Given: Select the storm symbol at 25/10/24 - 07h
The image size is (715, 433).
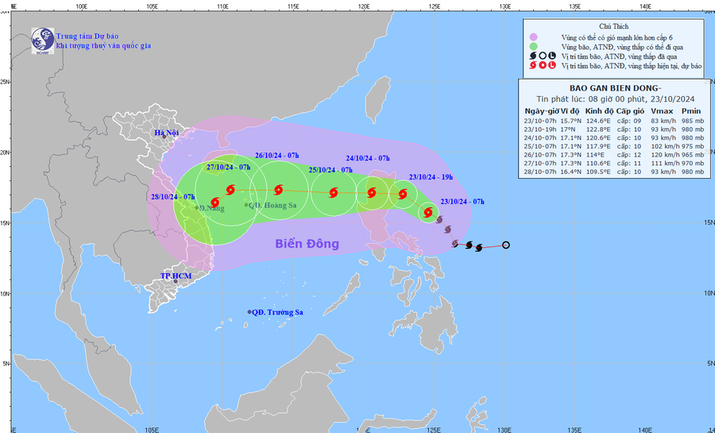Looking at the screenshot, I should (x=332, y=191).
